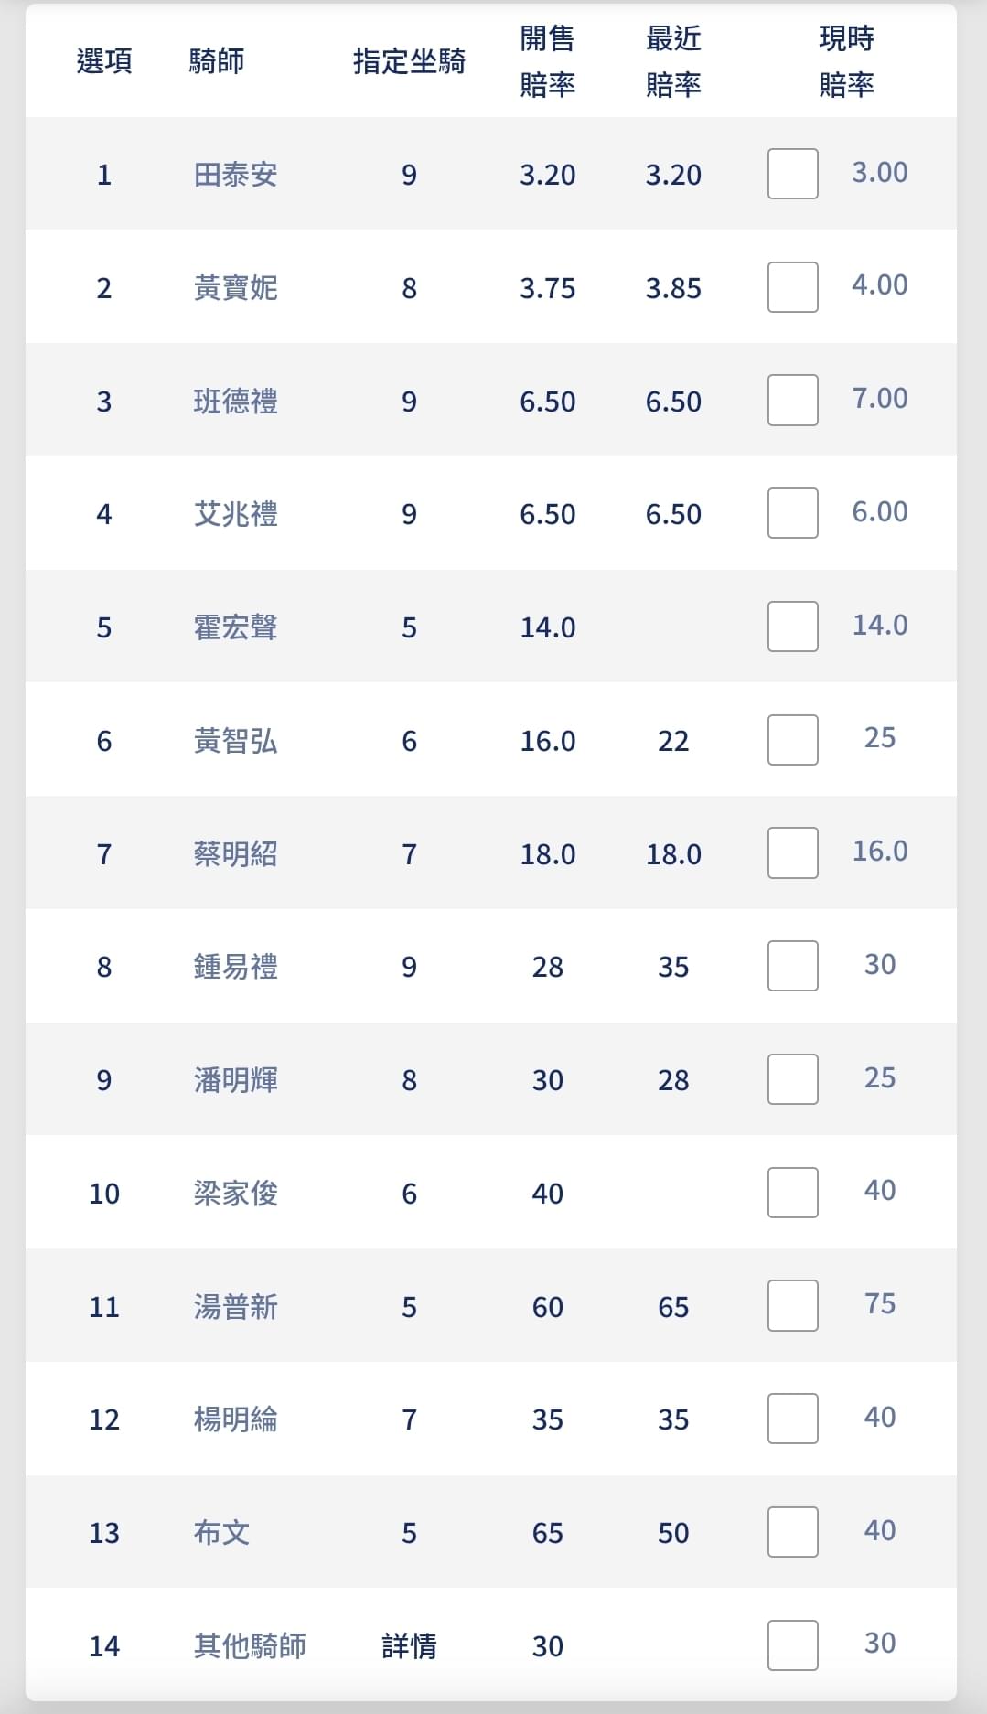Check the box for 黃智弘

click(792, 740)
